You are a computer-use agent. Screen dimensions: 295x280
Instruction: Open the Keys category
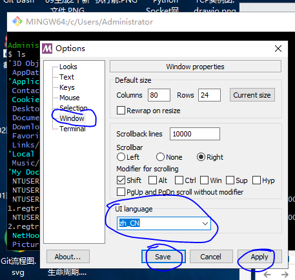[67, 87]
